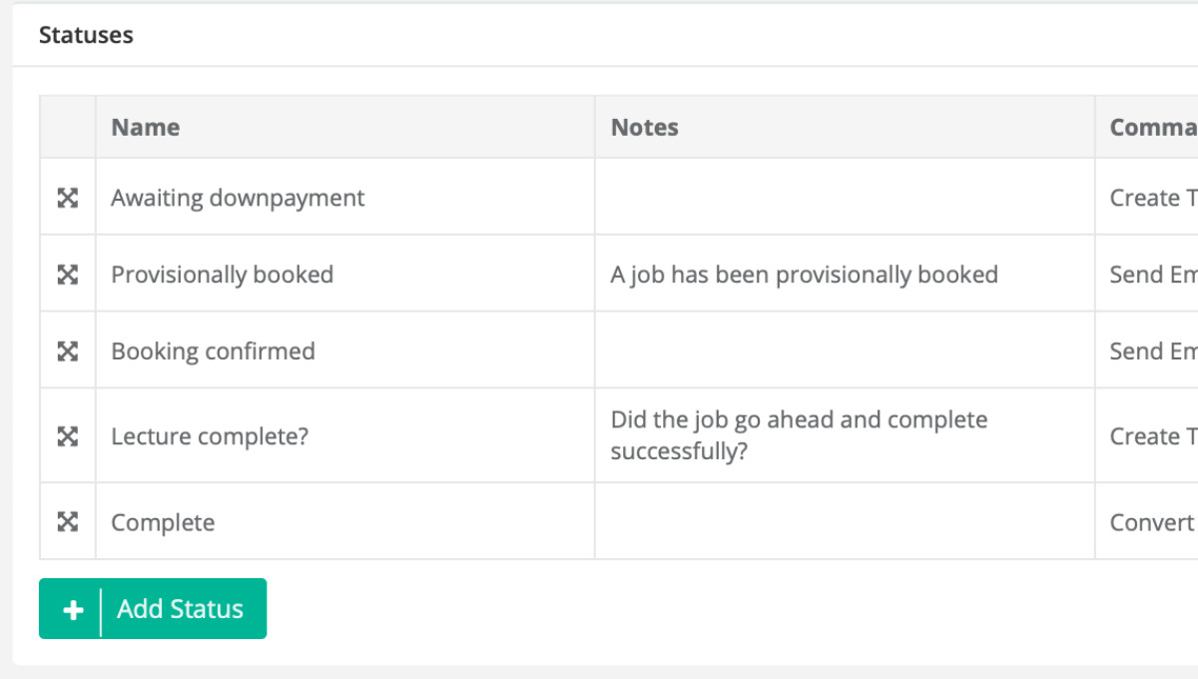Click drag handle icon for Awaiting downpayment
Viewport: 1198px width, 679px height.
[x=67, y=198]
